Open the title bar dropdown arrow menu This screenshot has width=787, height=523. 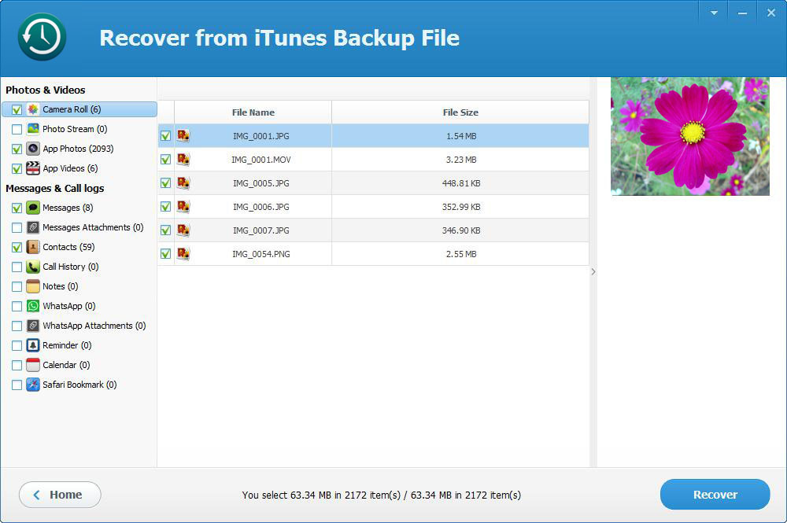point(714,13)
